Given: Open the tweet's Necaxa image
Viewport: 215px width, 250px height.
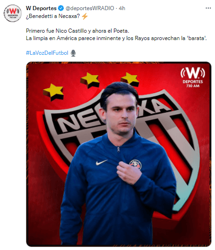Looking at the screenshot, I should [119, 154].
